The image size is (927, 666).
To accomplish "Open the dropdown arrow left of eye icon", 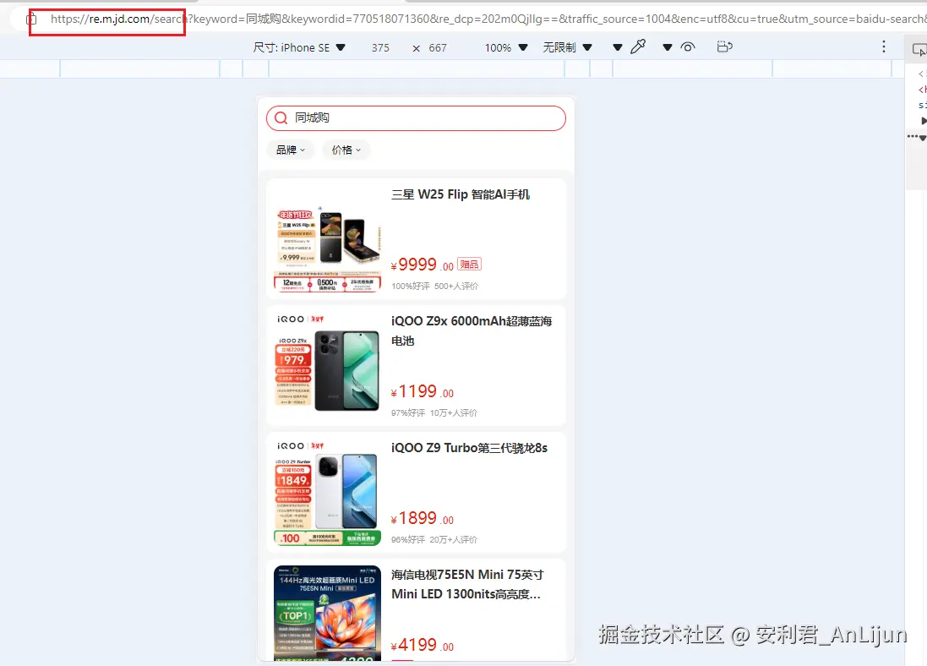I will click(x=667, y=47).
